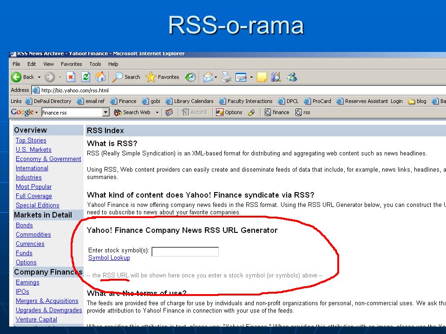This screenshot has height=334, width=446.
Task: Open the Reserves Assistant Login shortcut
Action: coord(369,101)
